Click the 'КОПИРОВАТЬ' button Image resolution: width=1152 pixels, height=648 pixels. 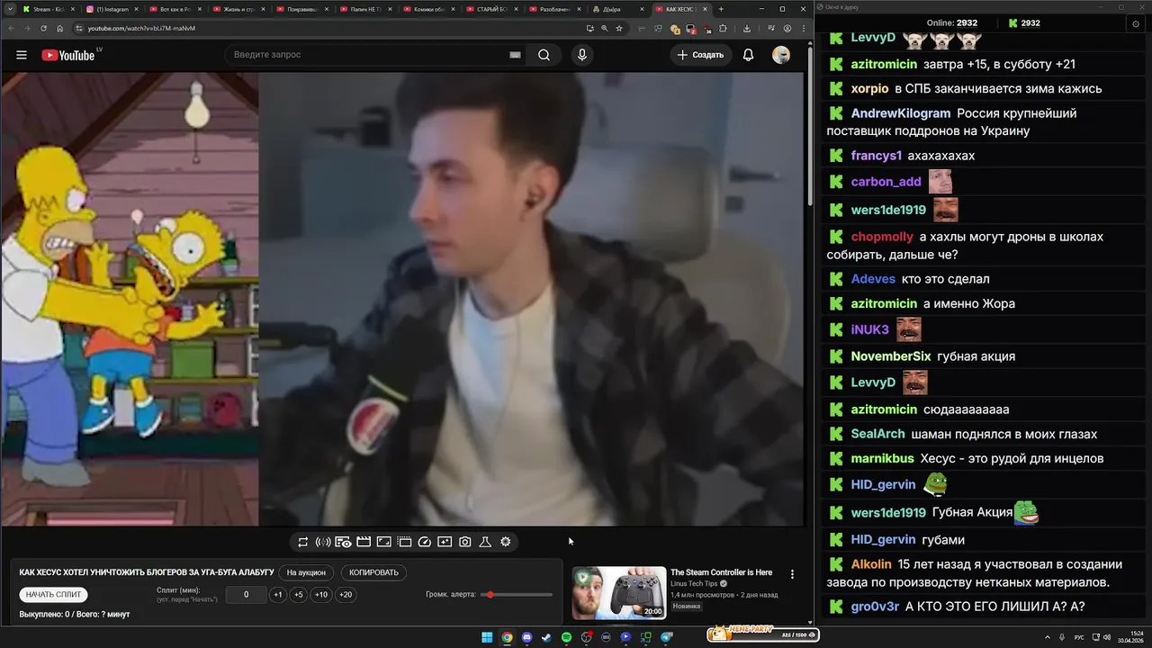pyautogui.click(x=373, y=572)
